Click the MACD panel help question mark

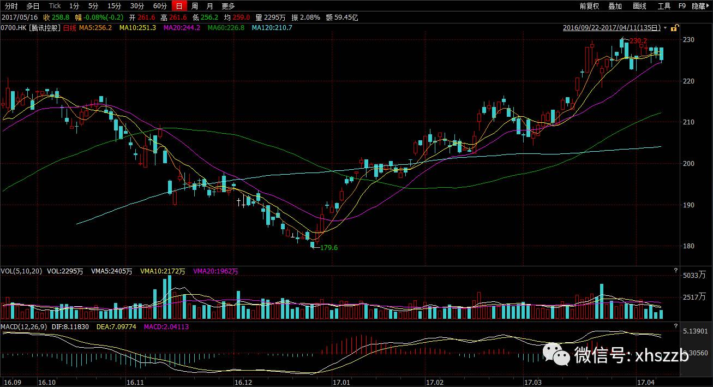[675, 326]
